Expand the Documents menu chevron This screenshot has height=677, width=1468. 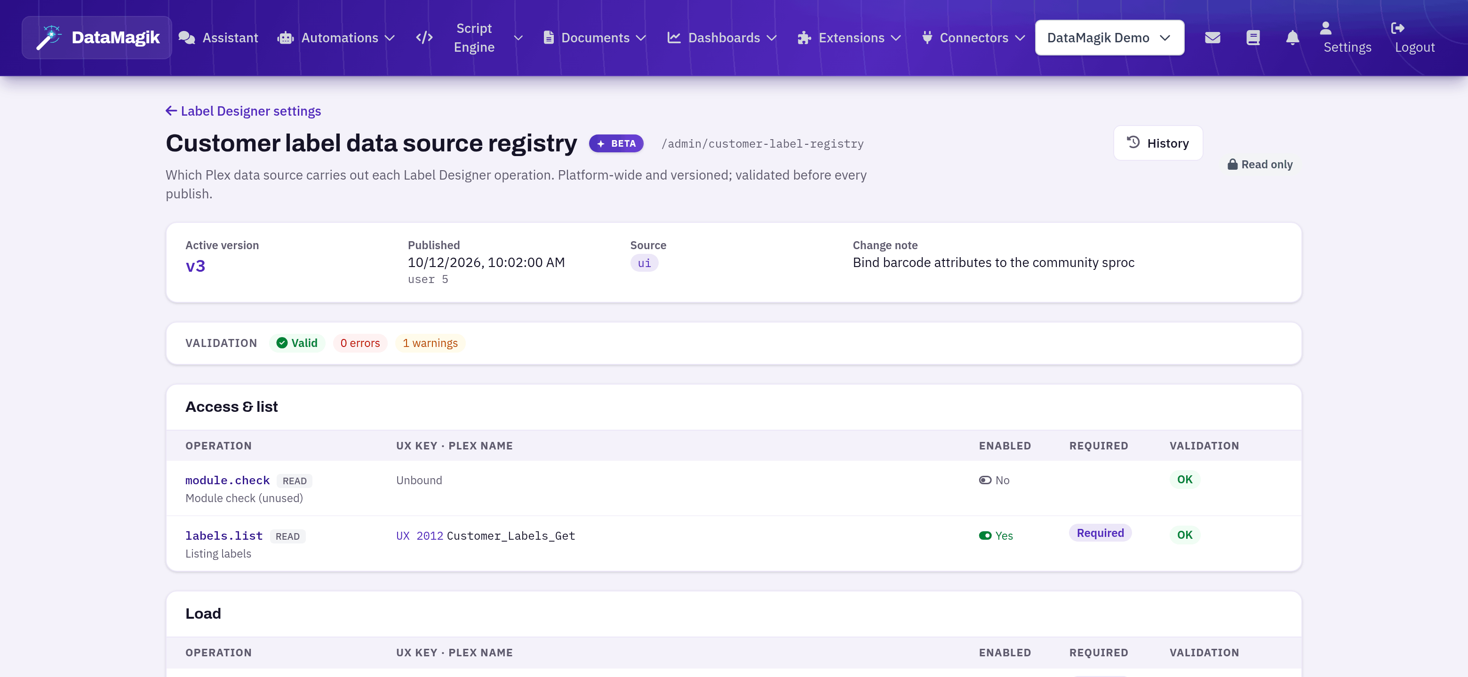pos(641,38)
